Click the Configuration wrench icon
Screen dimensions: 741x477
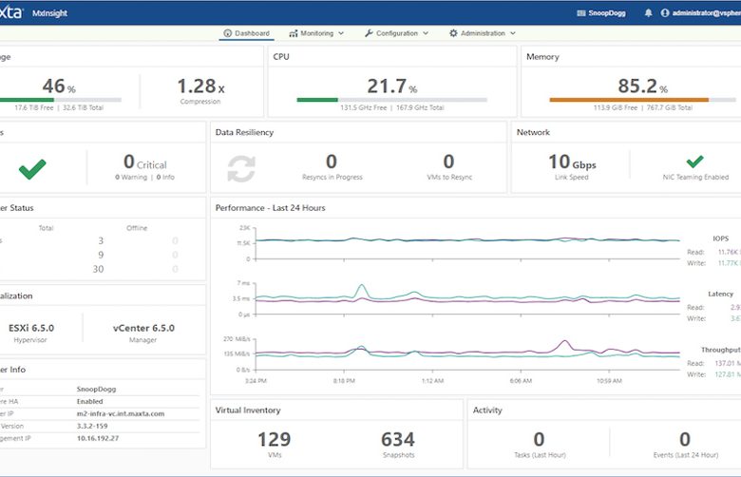pyautogui.click(x=369, y=33)
